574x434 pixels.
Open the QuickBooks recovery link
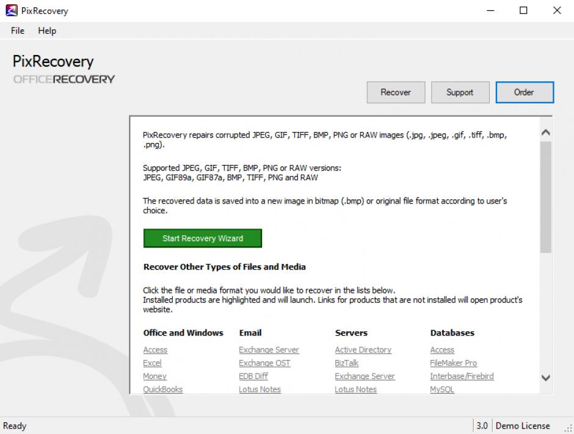point(163,389)
